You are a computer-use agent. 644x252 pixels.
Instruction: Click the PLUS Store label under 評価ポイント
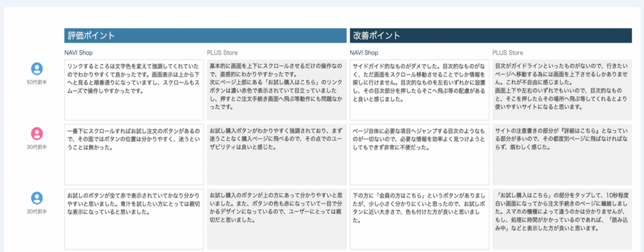pos(222,53)
